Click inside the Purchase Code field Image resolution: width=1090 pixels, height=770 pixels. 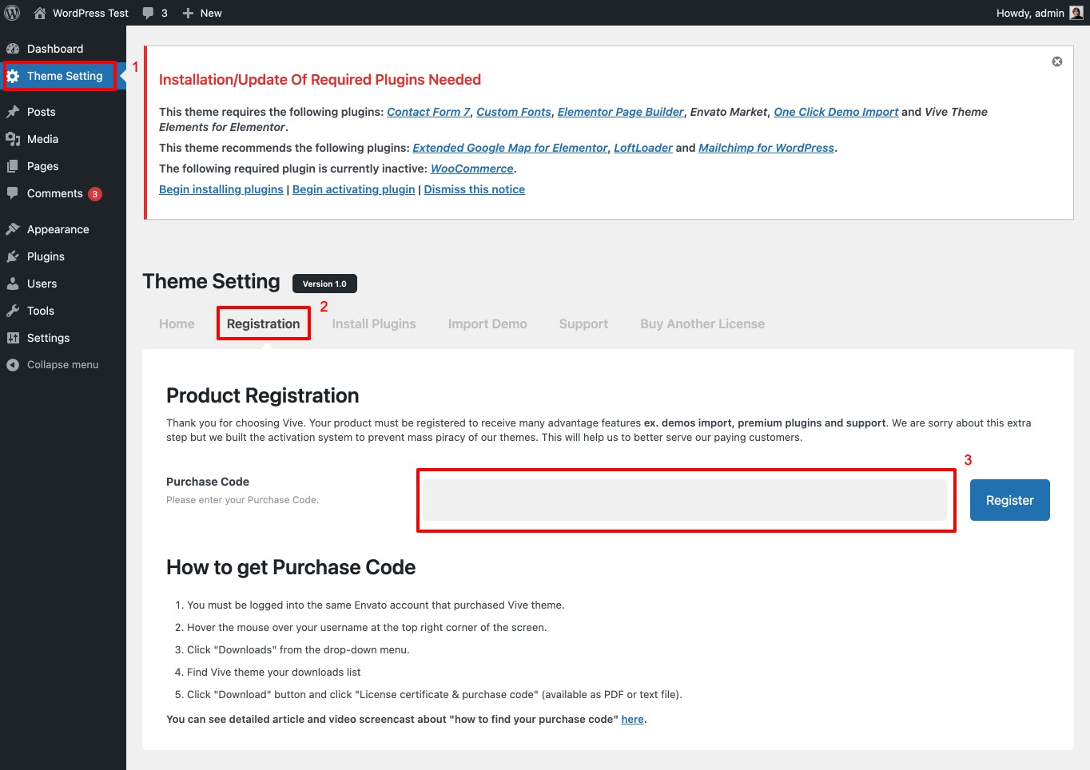coord(685,500)
